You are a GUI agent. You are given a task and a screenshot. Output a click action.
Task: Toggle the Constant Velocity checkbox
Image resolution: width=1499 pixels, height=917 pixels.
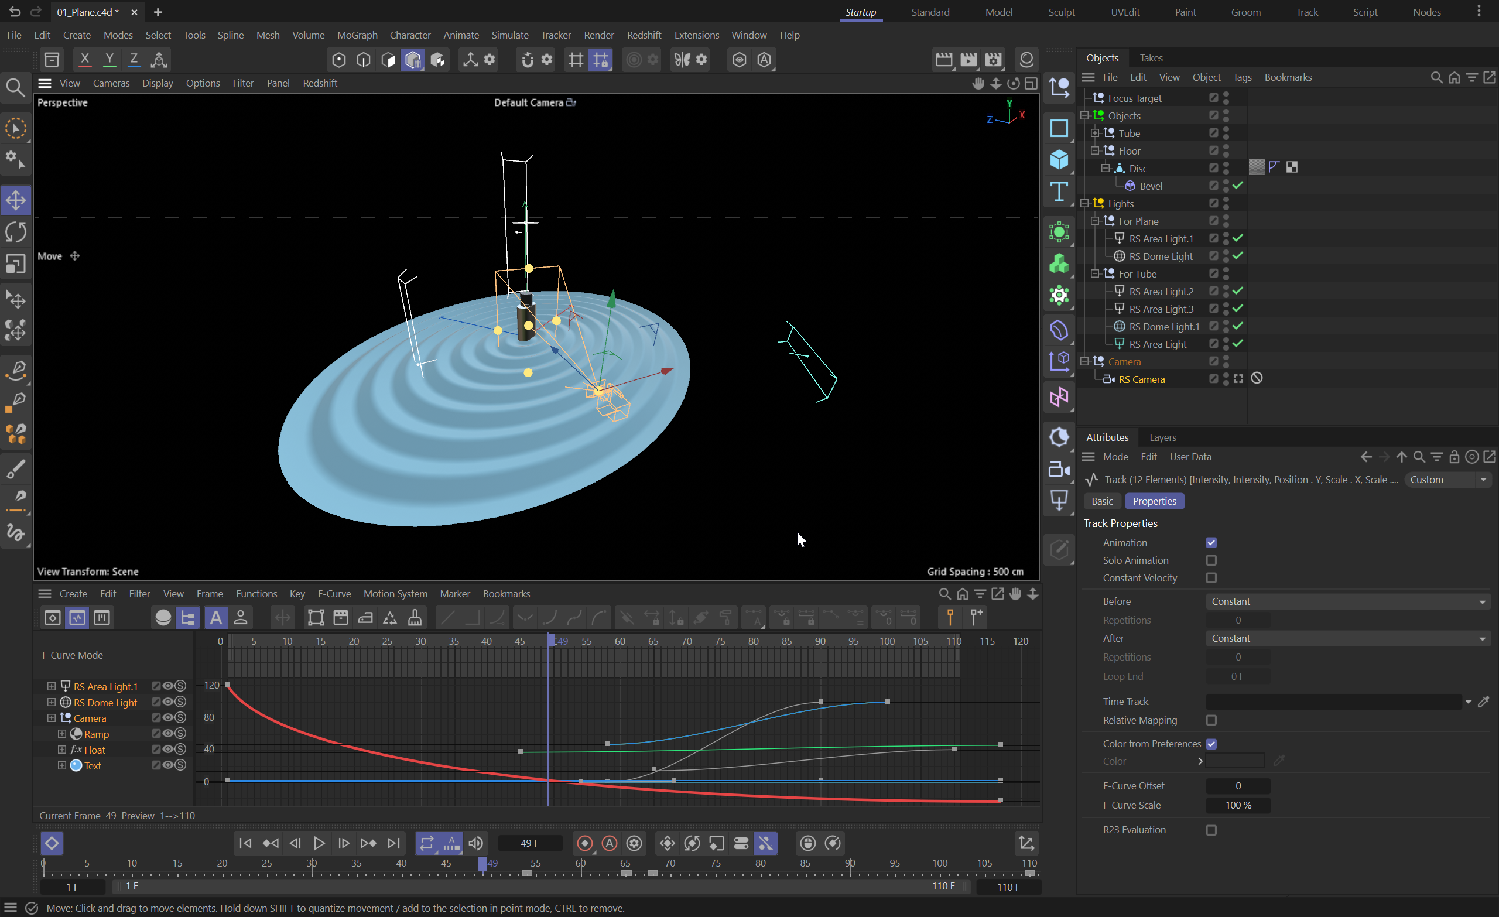click(x=1211, y=578)
